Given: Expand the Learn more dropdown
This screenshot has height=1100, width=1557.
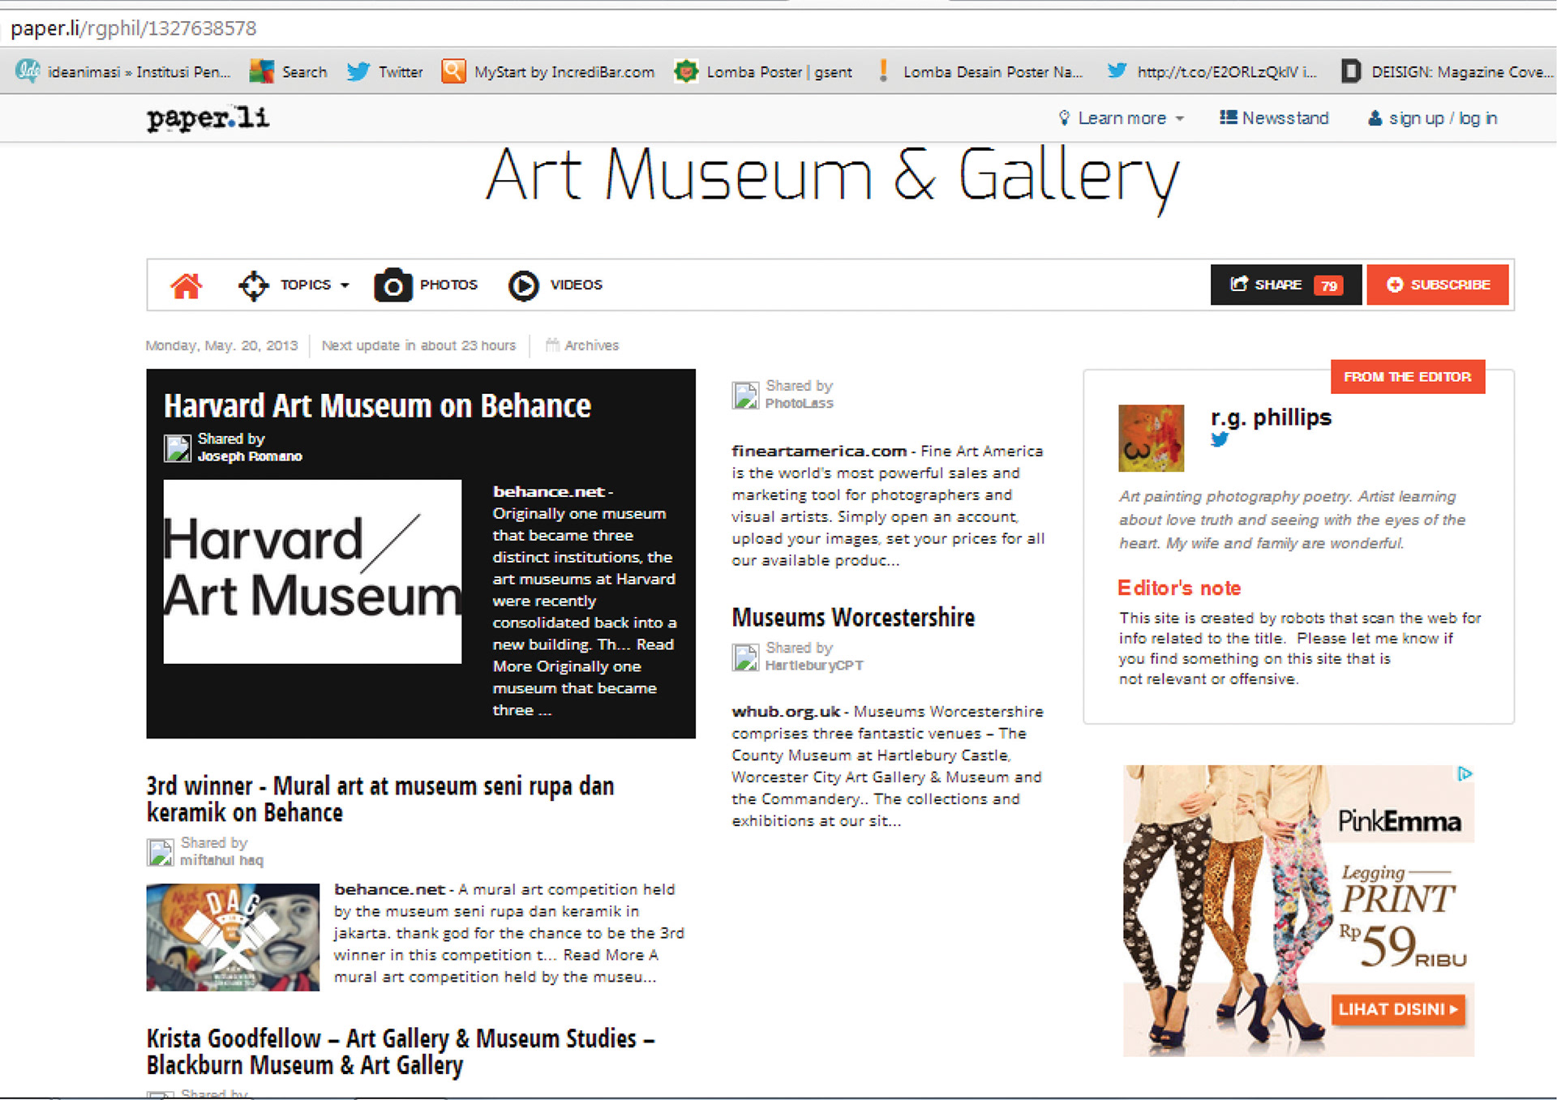Looking at the screenshot, I should tap(1180, 118).
